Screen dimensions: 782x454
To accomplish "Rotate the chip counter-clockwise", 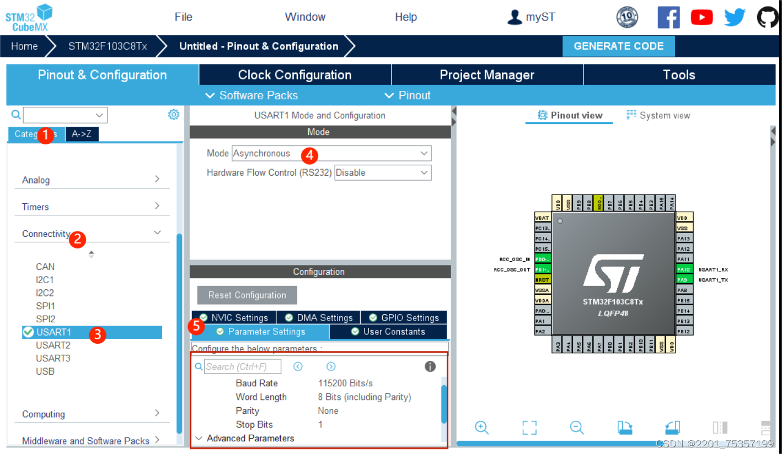I will coord(673,428).
